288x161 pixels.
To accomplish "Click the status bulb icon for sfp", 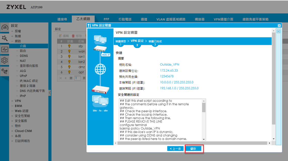I will 69,46.
